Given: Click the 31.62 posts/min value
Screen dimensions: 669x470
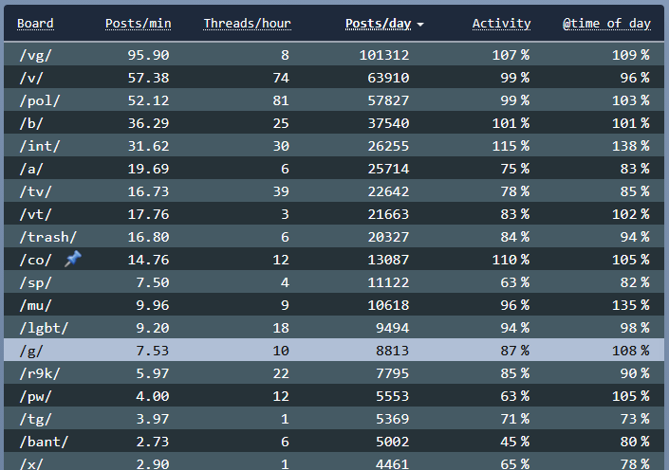Looking at the screenshot, I should 148,146.
